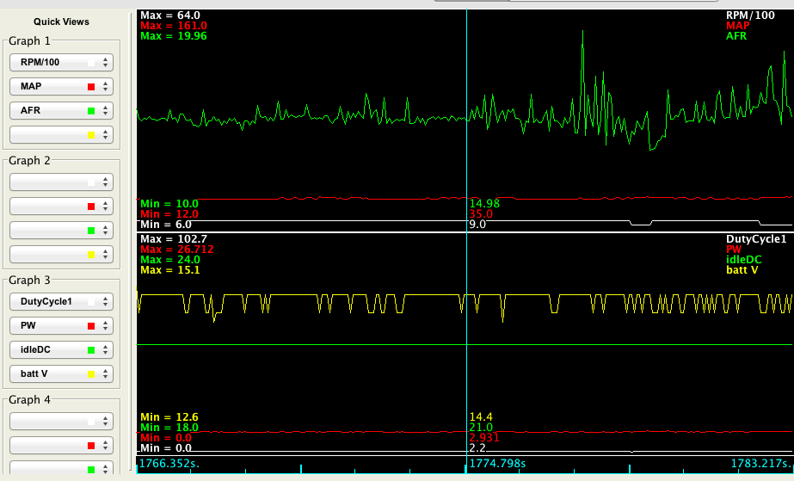Open the RPM/100 field selector in Graph 1
The image size is (794, 481).
pos(61,62)
